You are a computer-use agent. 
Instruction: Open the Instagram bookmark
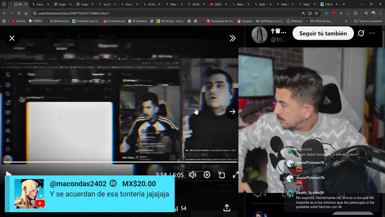[245, 21]
